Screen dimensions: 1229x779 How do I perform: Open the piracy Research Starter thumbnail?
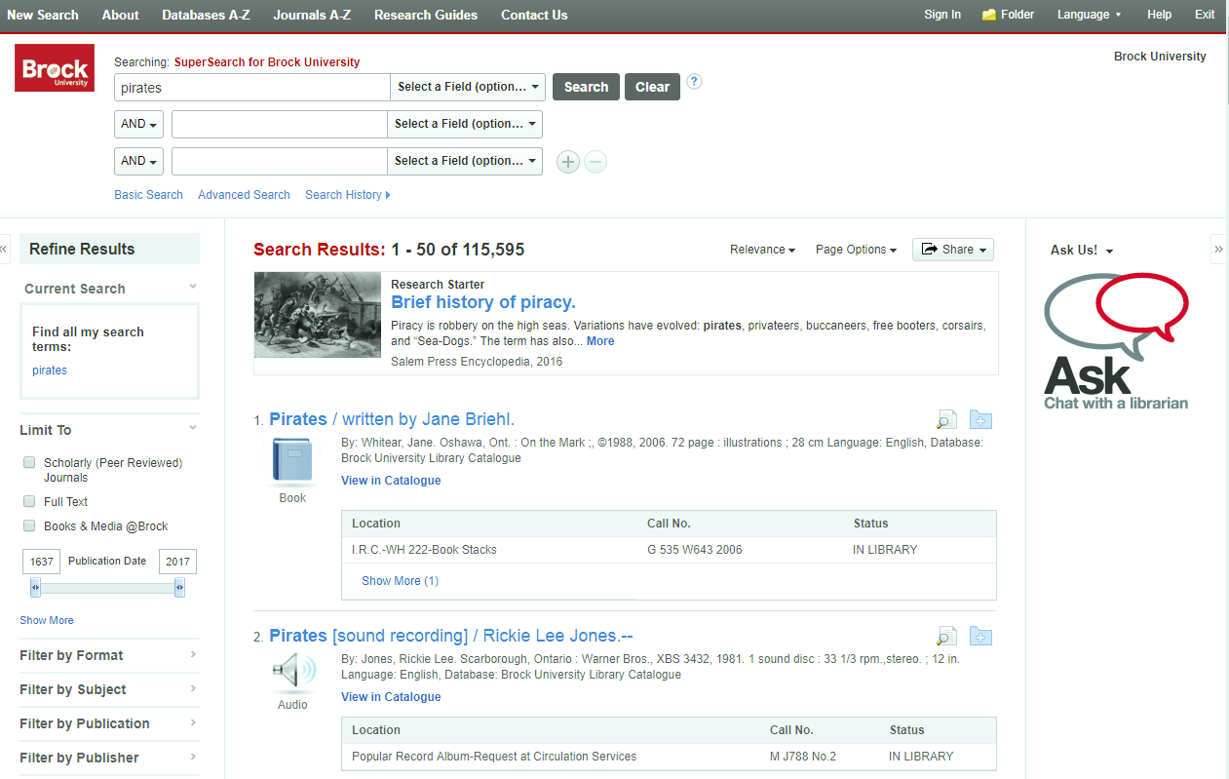coord(318,315)
